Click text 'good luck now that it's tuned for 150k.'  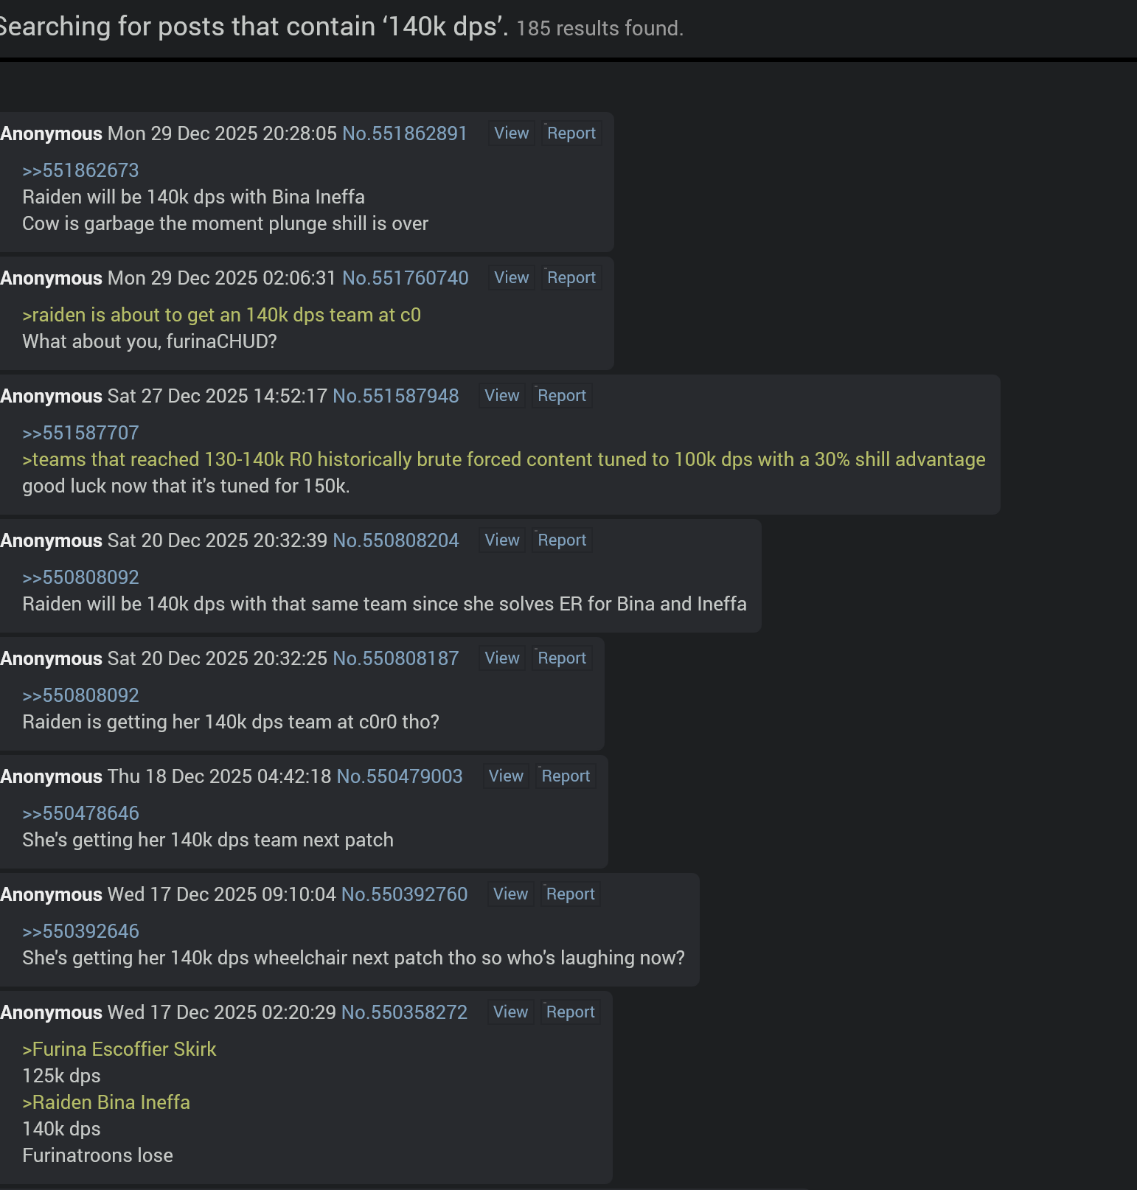pyautogui.click(x=186, y=486)
